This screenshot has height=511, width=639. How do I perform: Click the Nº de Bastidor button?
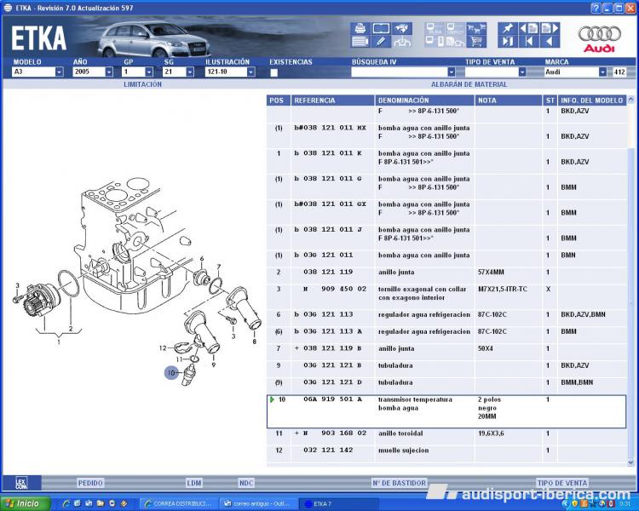tap(399, 483)
